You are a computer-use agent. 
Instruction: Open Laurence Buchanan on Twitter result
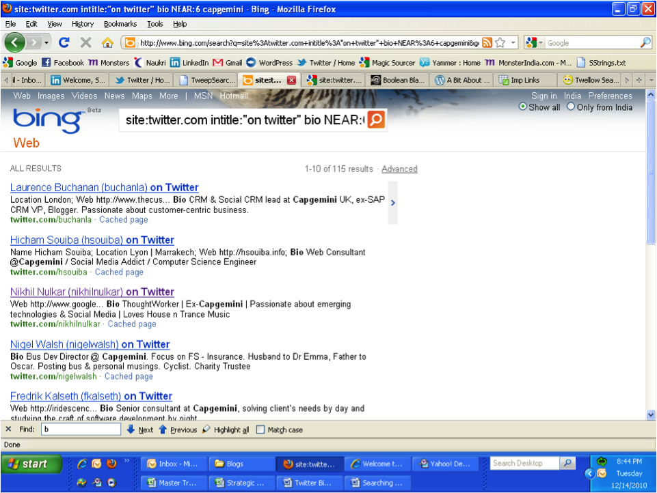pos(105,188)
